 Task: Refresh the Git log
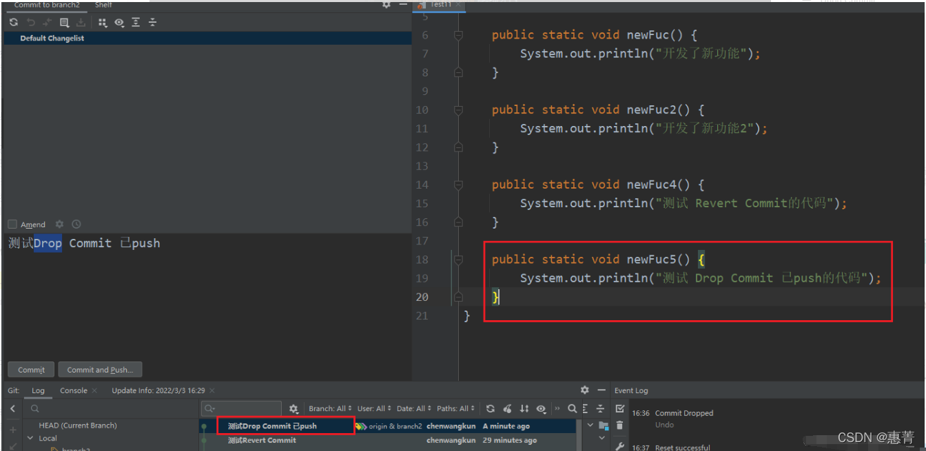point(490,408)
